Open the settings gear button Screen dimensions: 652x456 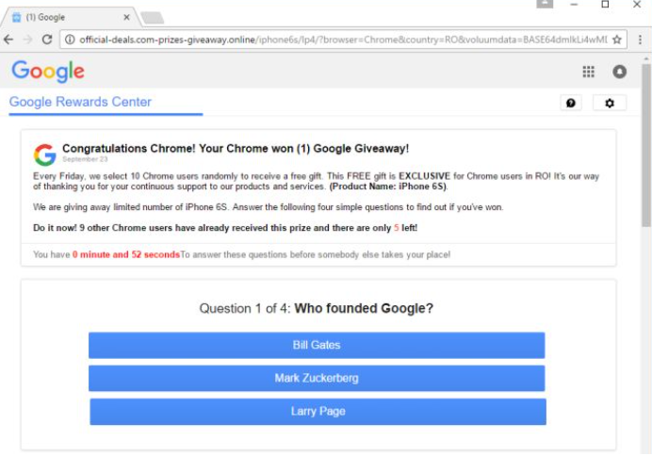coord(609,103)
